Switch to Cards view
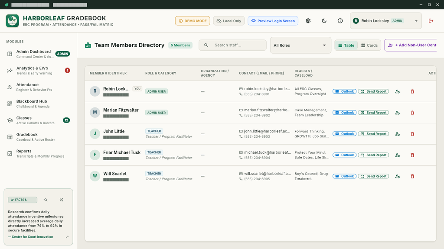Image resolution: width=444 pixels, height=249 pixels. (369, 45)
